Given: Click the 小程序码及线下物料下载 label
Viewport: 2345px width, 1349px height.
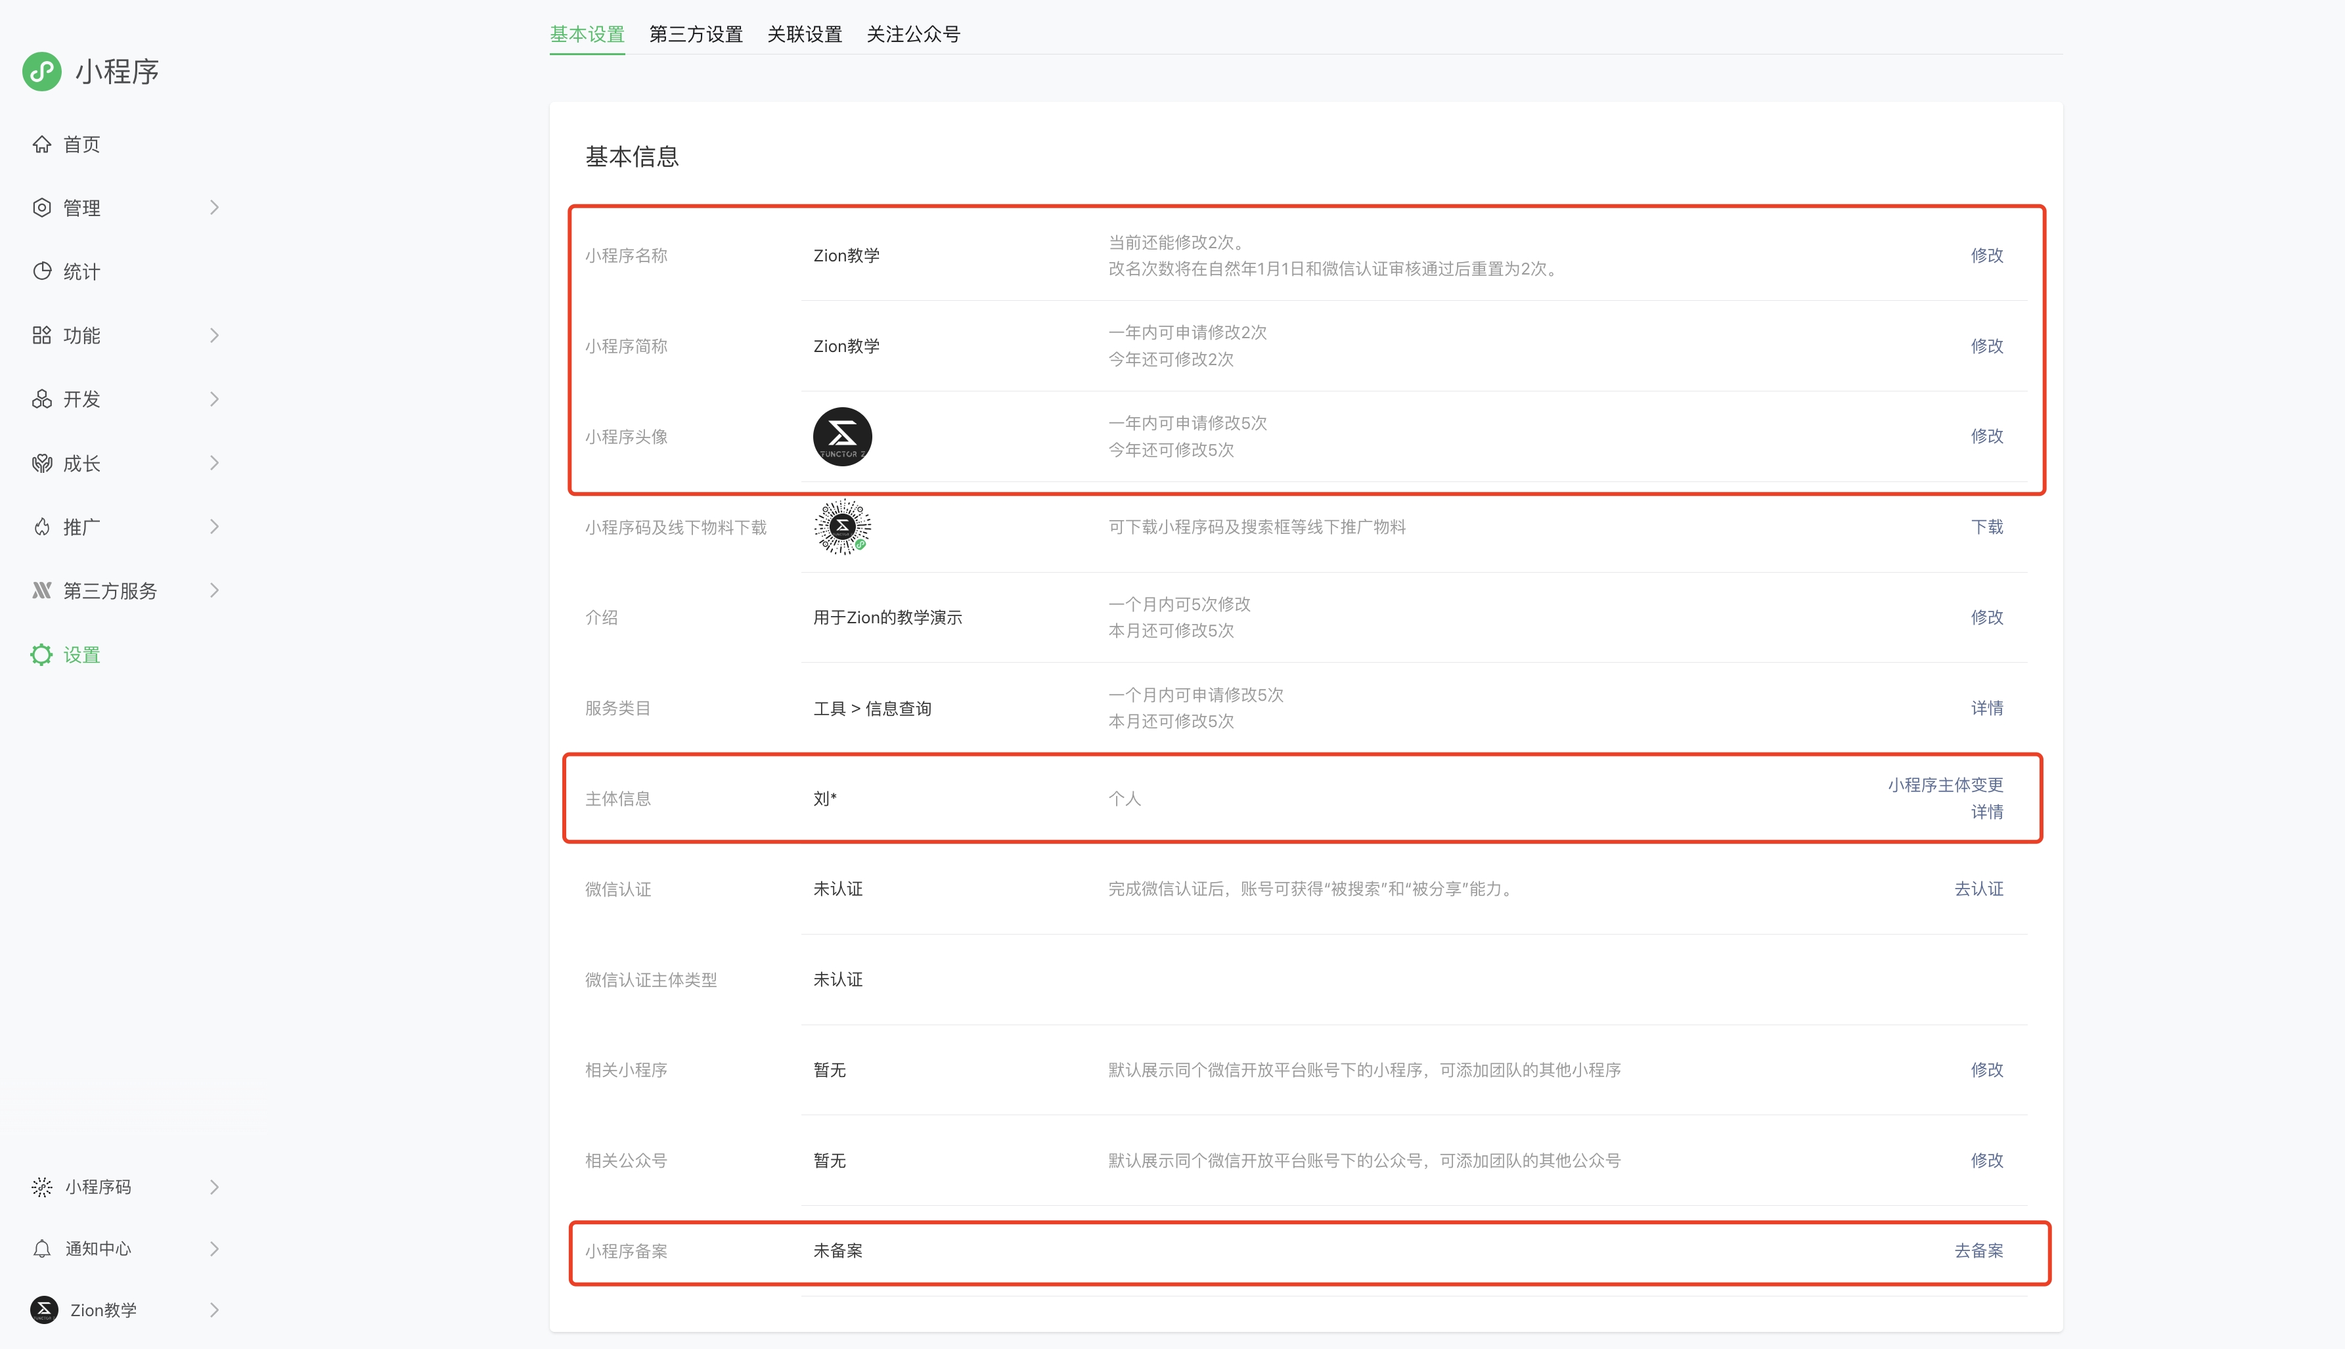Looking at the screenshot, I should click(675, 527).
